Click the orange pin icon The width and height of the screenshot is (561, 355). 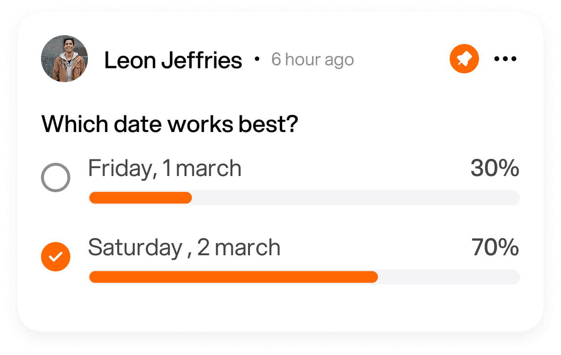pyautogui.click(x=464, y=59)
